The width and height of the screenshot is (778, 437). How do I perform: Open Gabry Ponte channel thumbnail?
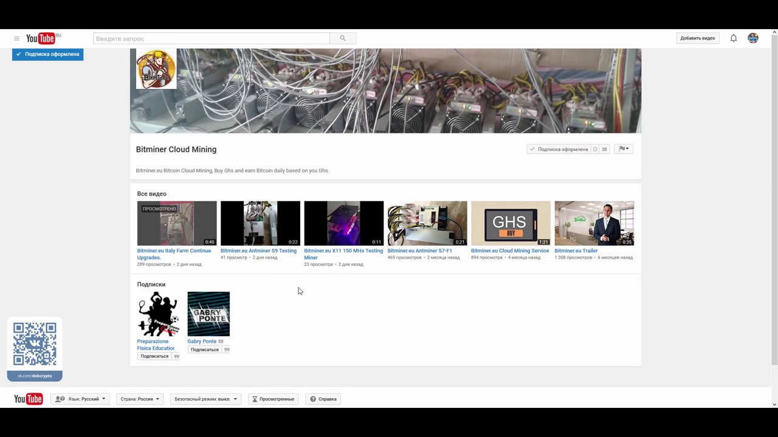coord(208,314)
